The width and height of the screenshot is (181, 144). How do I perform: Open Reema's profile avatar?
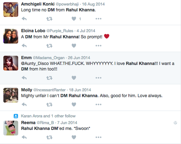click(x=11, y=128)
